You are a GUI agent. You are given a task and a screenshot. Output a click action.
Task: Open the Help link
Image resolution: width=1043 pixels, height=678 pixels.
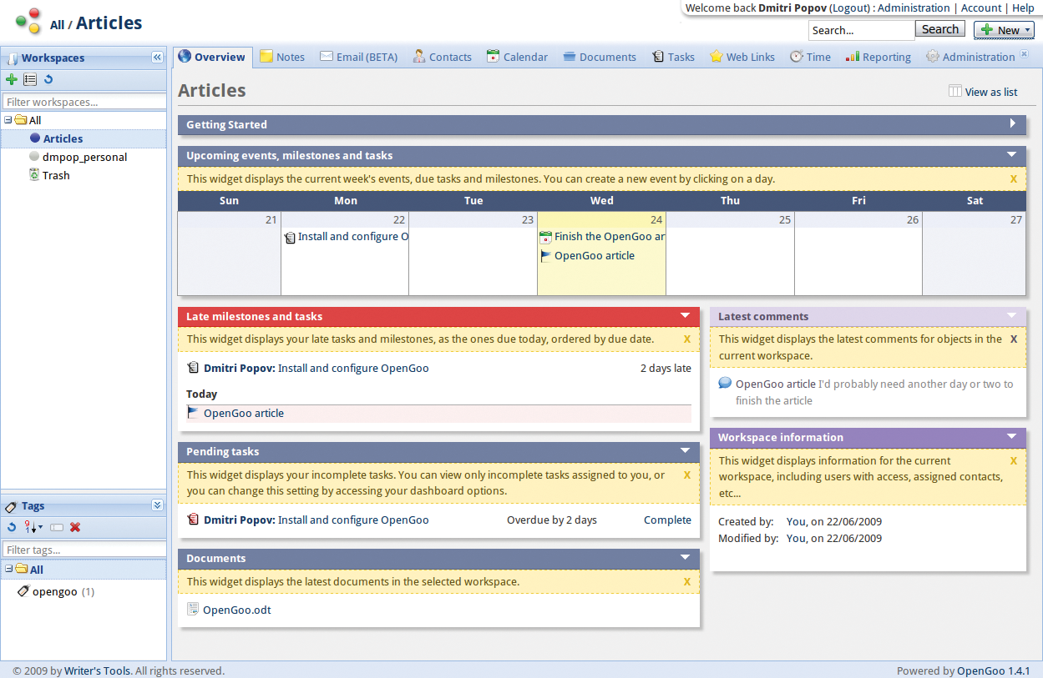tap(1023, 8)
